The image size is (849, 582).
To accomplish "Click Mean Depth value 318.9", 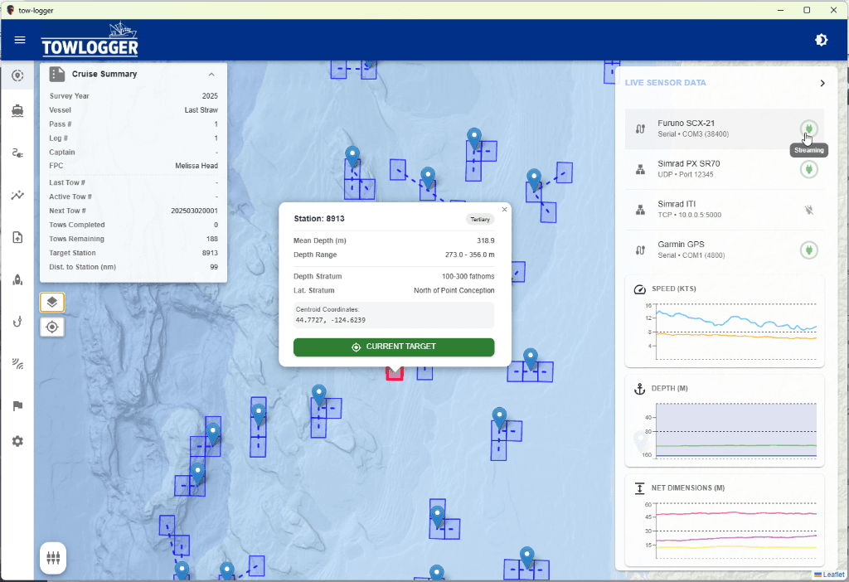I will tap(486, 240).
